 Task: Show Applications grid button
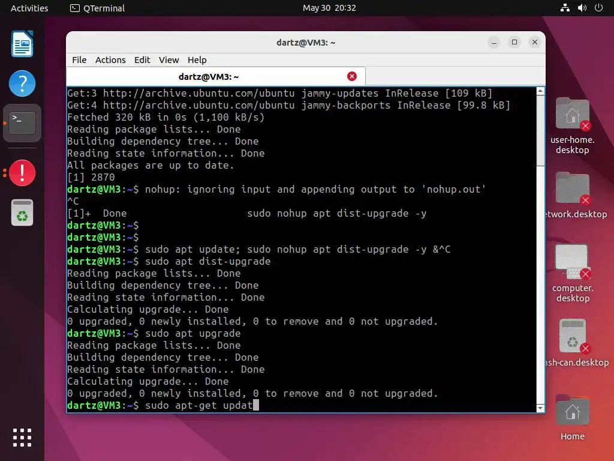point(22,438)
